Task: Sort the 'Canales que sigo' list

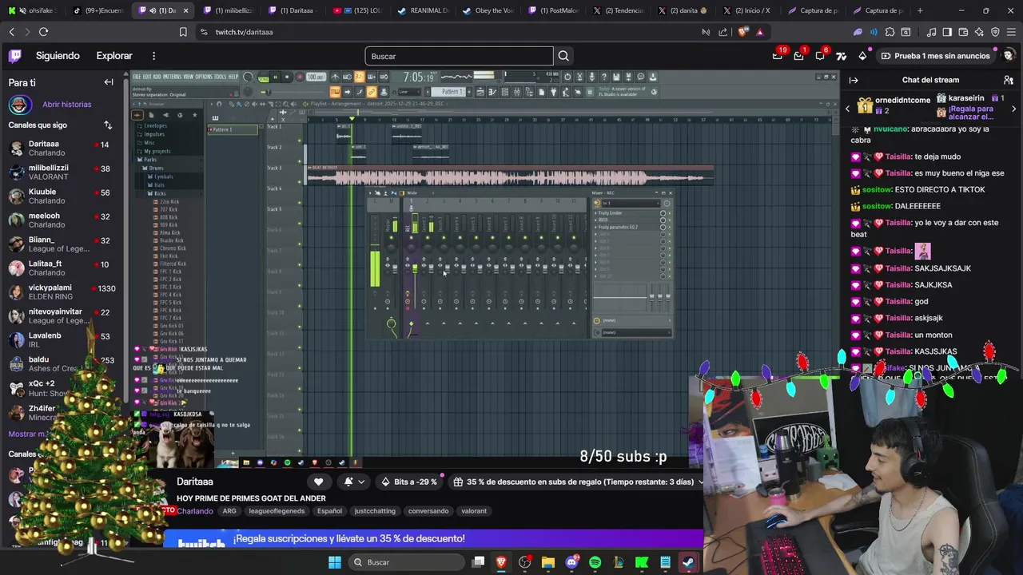Action: coord(108,125)
